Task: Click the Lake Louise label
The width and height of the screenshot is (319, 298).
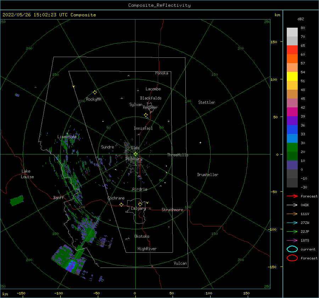Action: click(27, 174)
